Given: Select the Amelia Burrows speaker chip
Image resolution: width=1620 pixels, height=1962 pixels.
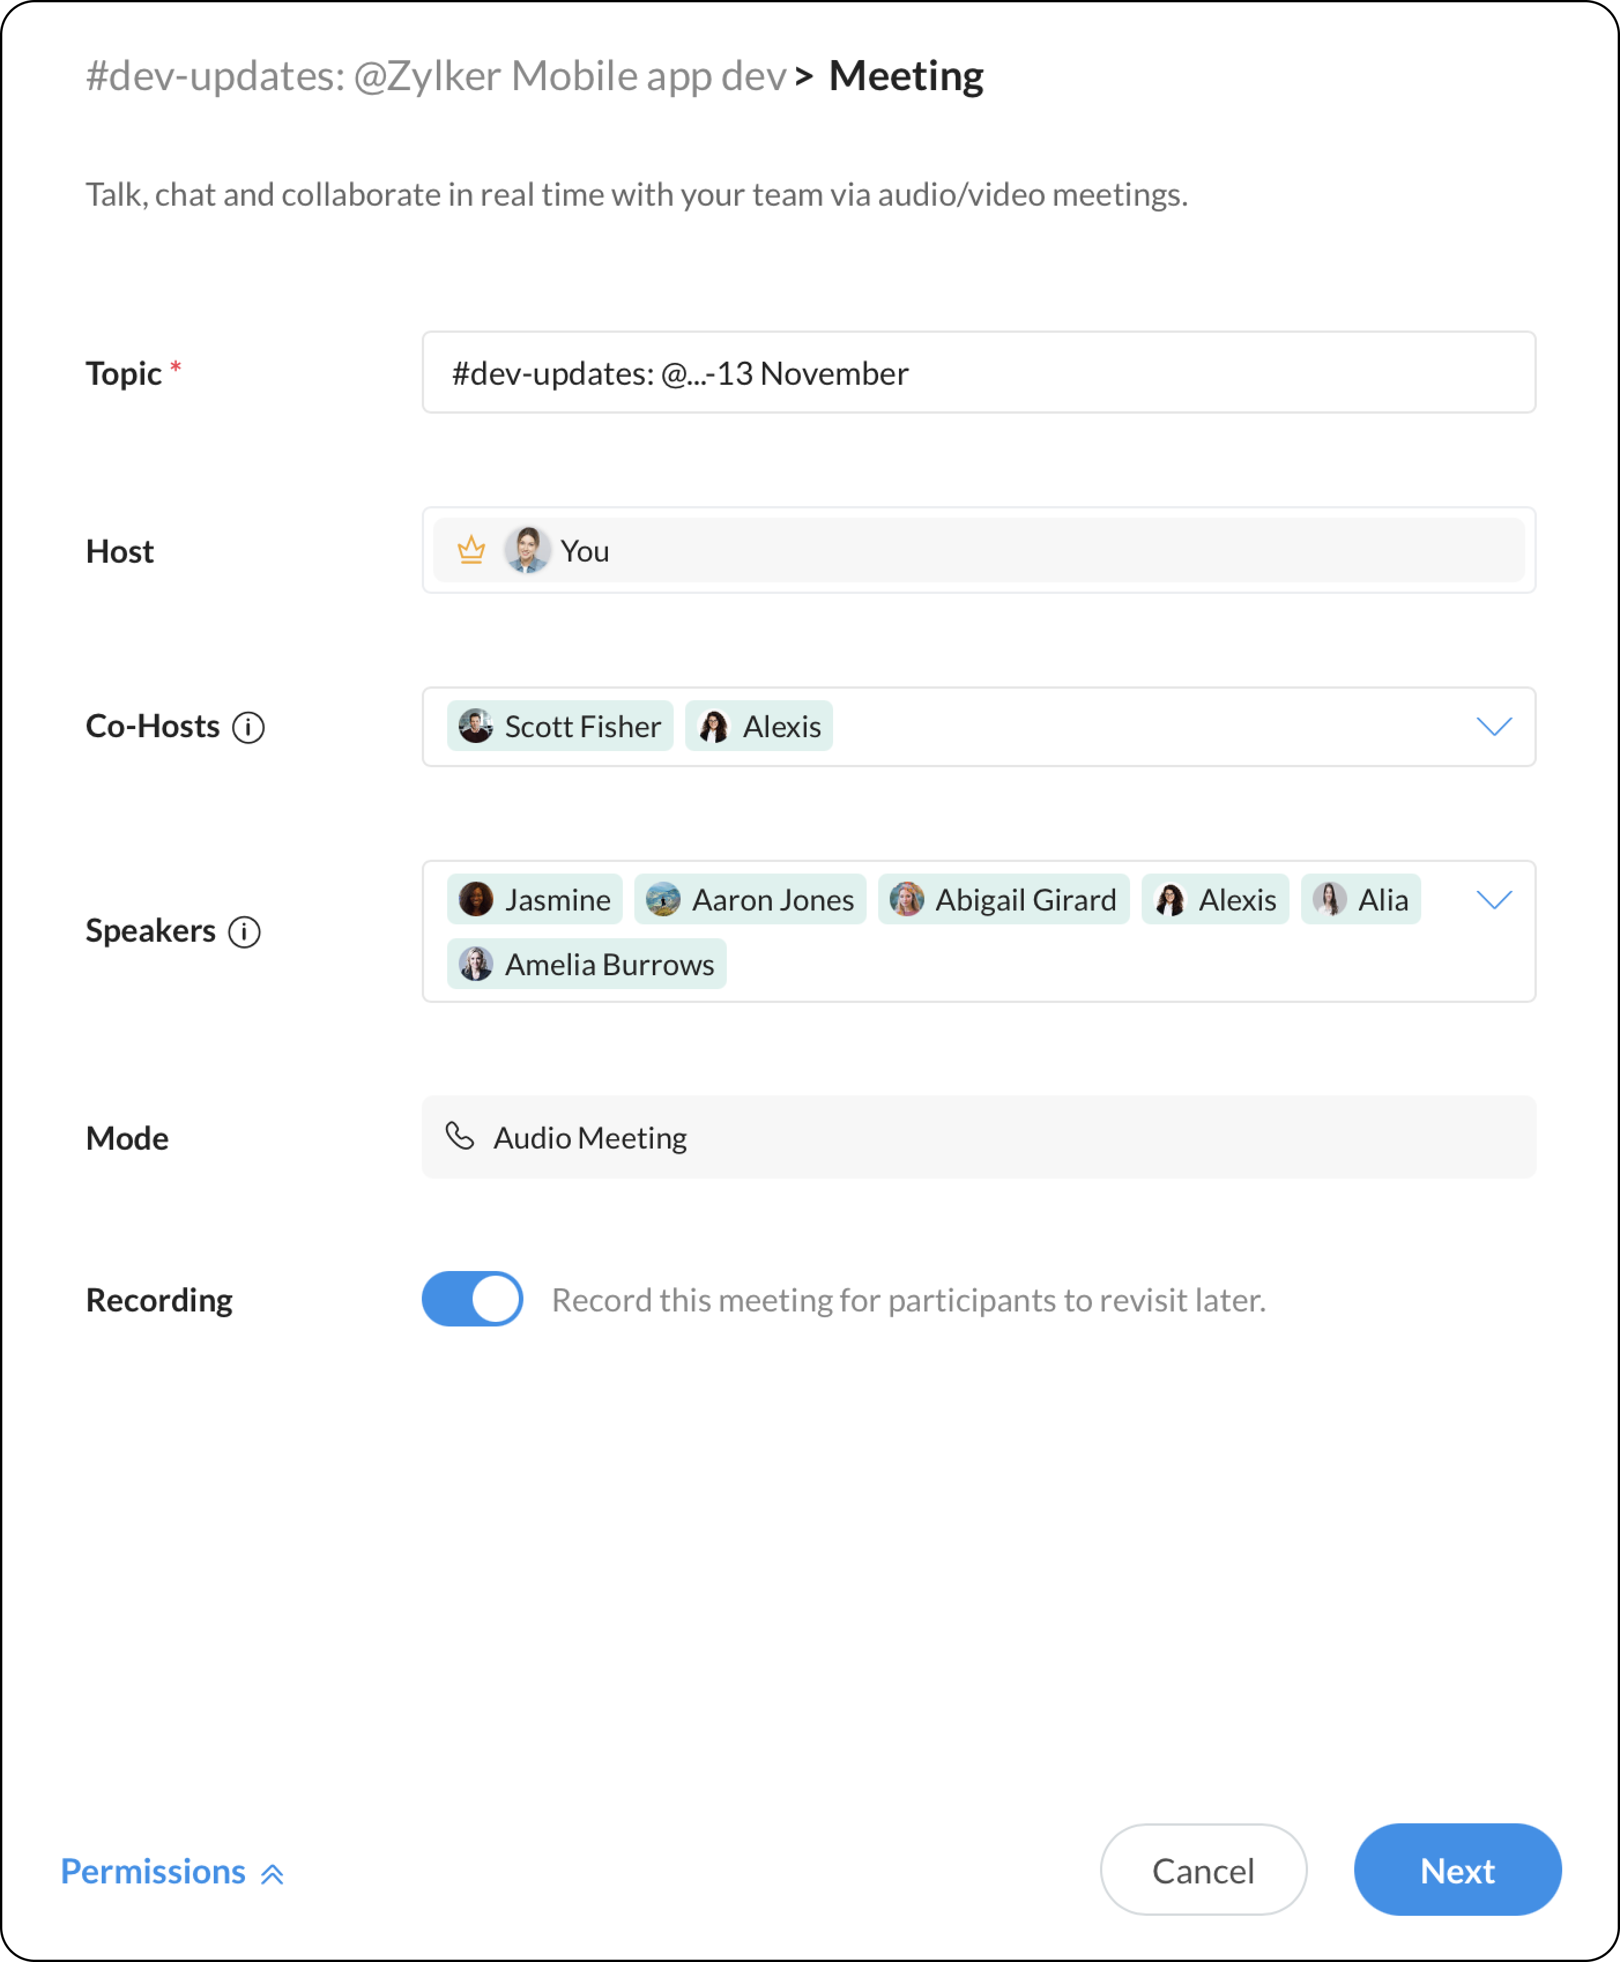Looking at the screenshot, I should click(x=587, y=964).
